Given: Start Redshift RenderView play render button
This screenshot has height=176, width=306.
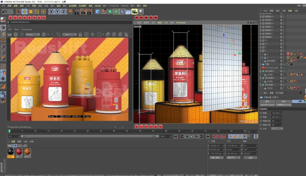Looking at the screenshot, I should click(x=16, y=35).
